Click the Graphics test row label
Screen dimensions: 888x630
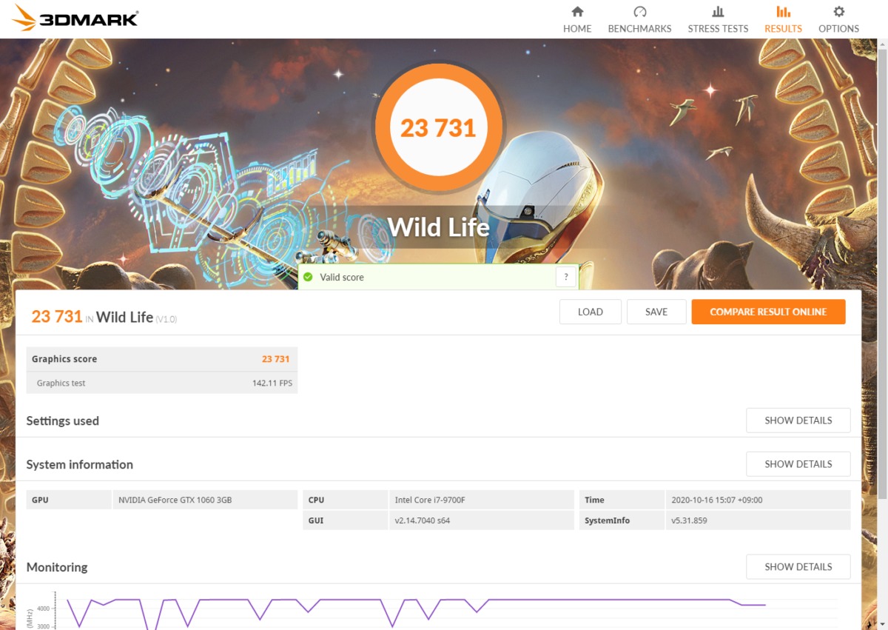(x=61, y=383)
